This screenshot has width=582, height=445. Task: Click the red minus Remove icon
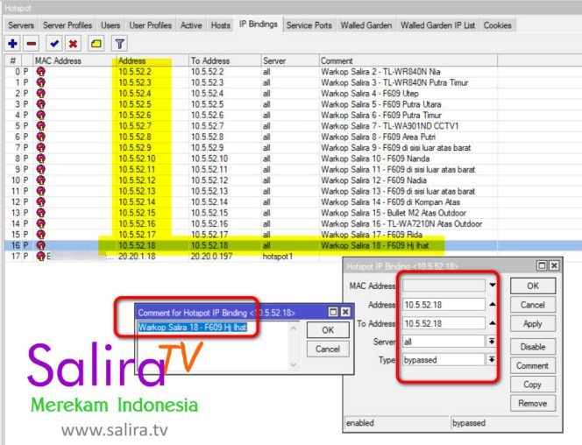[32, 43]
